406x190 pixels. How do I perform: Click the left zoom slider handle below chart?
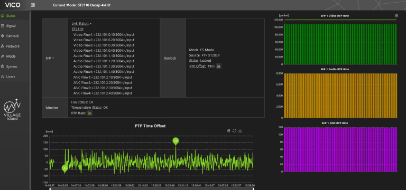pos(50,188)
